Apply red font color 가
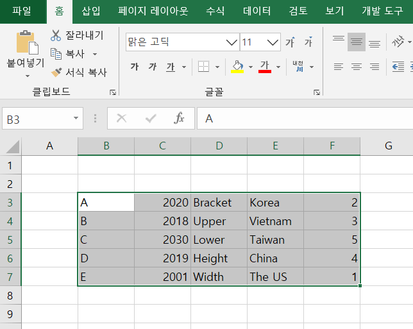 [265, 67]
